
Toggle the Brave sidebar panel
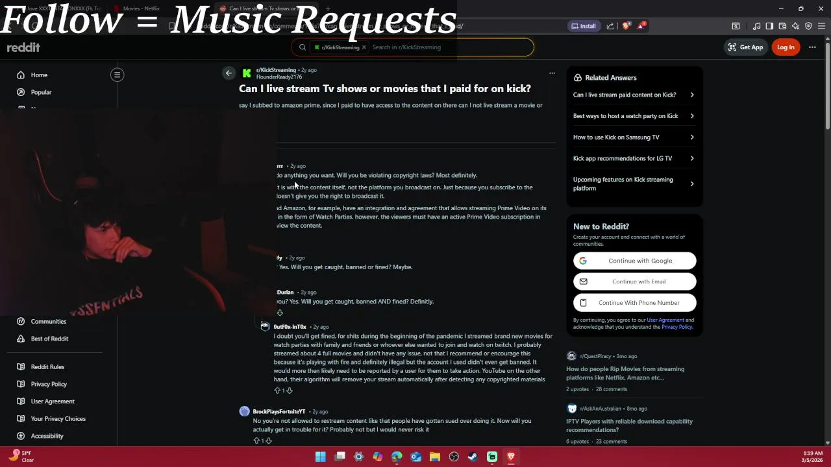click(x=769, y=26)
